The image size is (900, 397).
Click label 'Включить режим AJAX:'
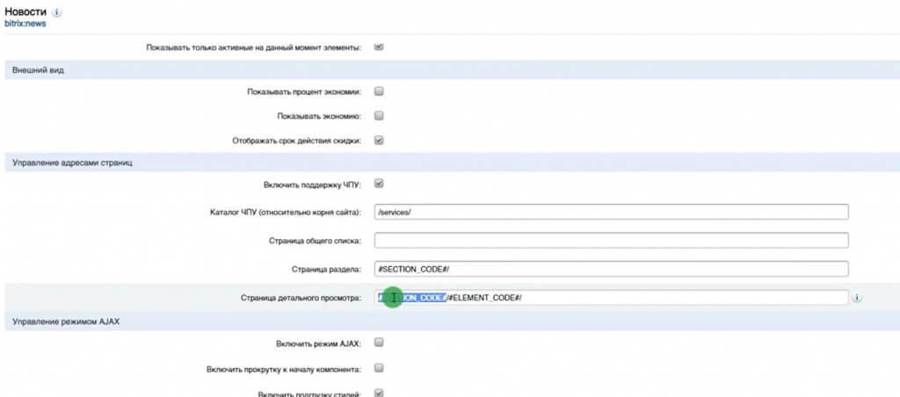318,344
